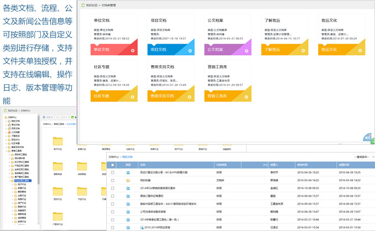Click the settings icon on the 项目文档 card

190,50
